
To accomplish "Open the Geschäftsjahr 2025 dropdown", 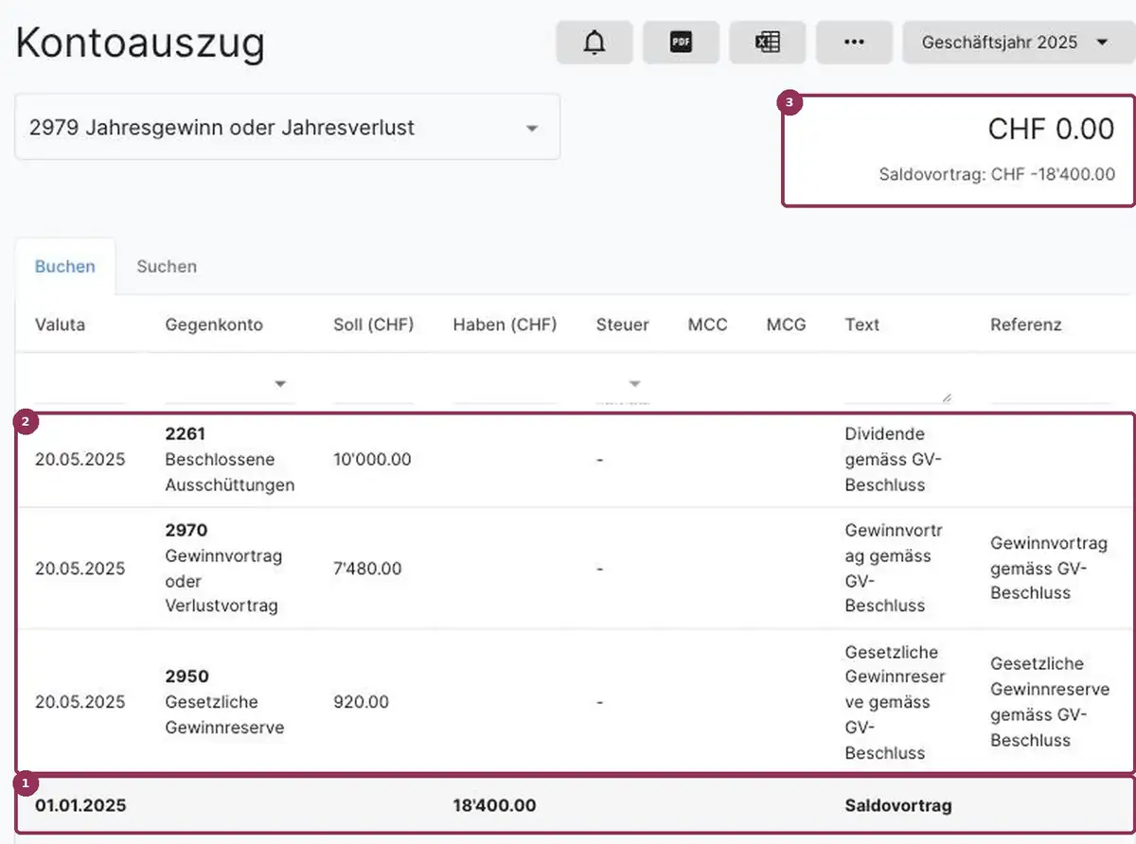I will coord(1019,43).
